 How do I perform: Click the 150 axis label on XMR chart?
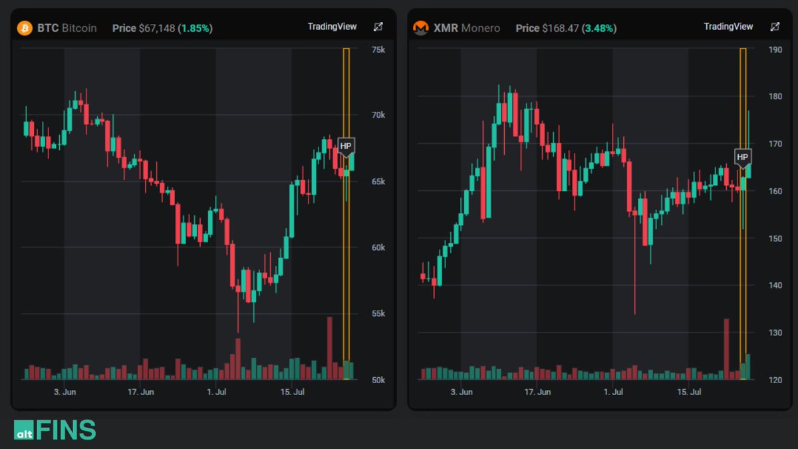[x=775, y=238]
